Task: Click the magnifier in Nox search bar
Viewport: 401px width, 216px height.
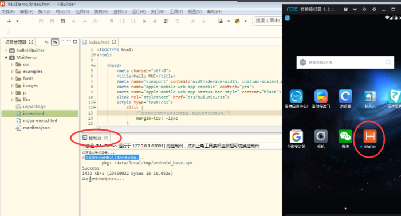Action: (x=388, y=62)
